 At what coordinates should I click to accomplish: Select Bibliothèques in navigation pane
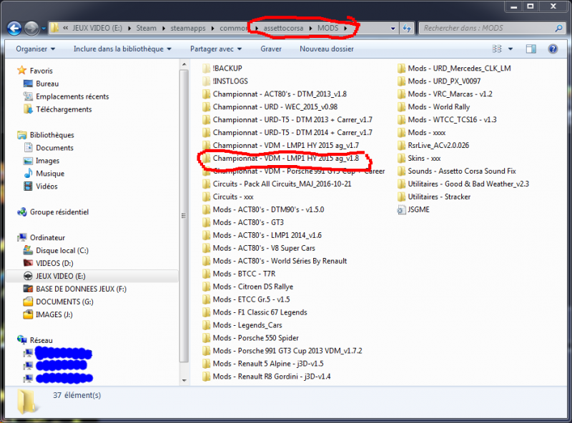click(51, 135)
